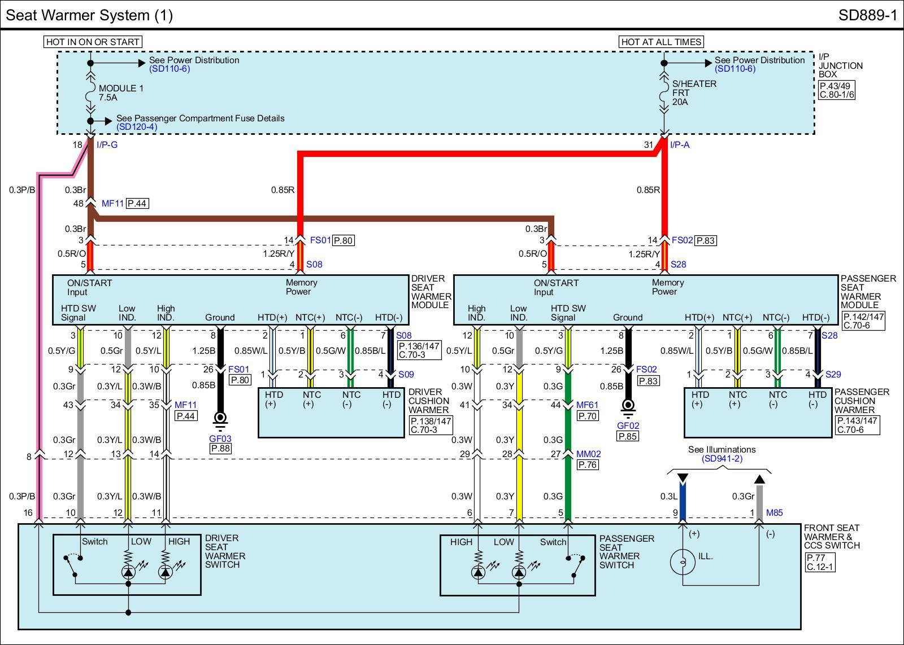Image resolution: width=904 pixels, height=645 pixels.
Task: Open the SD941-2 illuminations link
Action: tap(722, 458)
